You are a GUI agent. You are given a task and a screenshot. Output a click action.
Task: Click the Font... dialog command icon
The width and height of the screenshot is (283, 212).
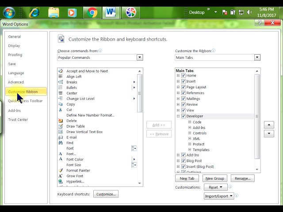(x=61, y=154)
